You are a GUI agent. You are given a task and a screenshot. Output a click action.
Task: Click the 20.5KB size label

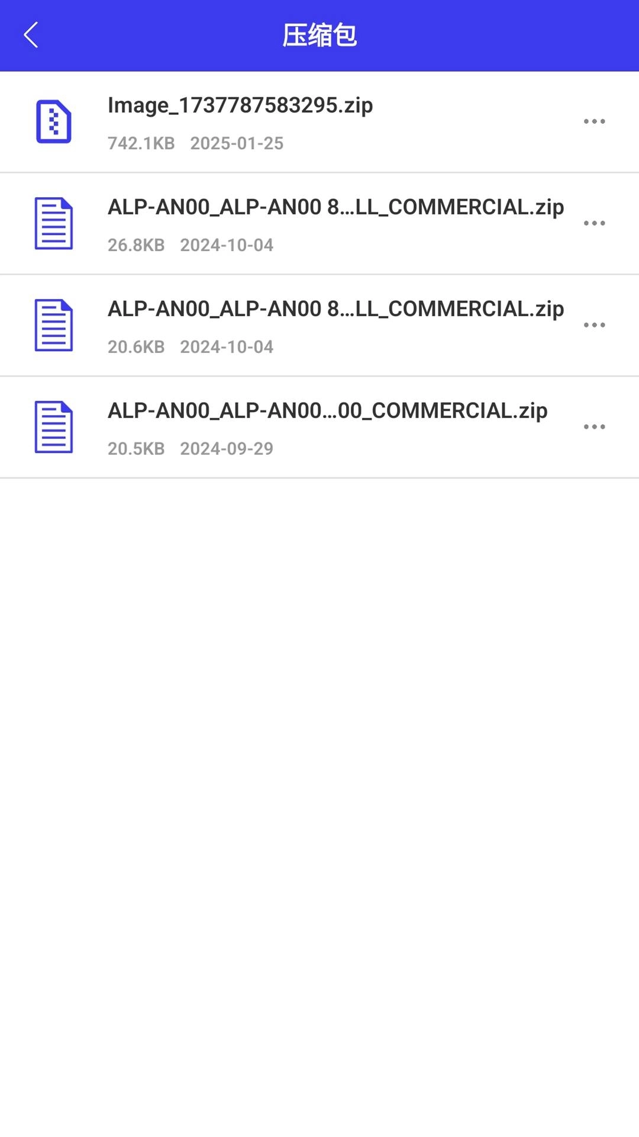(136, 449)
